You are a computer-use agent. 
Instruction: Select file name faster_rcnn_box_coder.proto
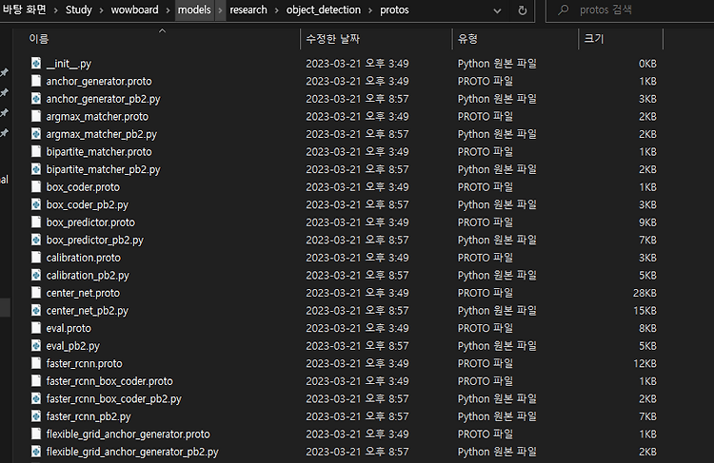pos(109,381)
